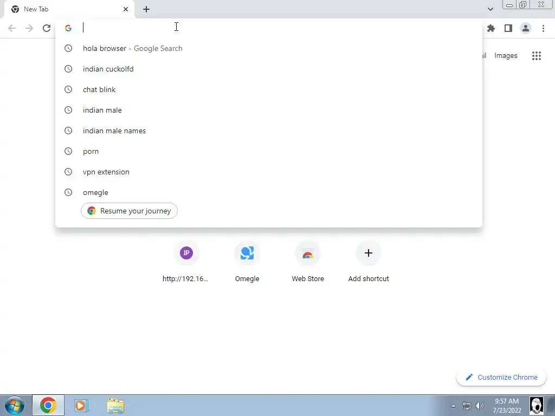The image size is (555, 416).
Task: Click the Google icon in address bar
Action: 68,28
